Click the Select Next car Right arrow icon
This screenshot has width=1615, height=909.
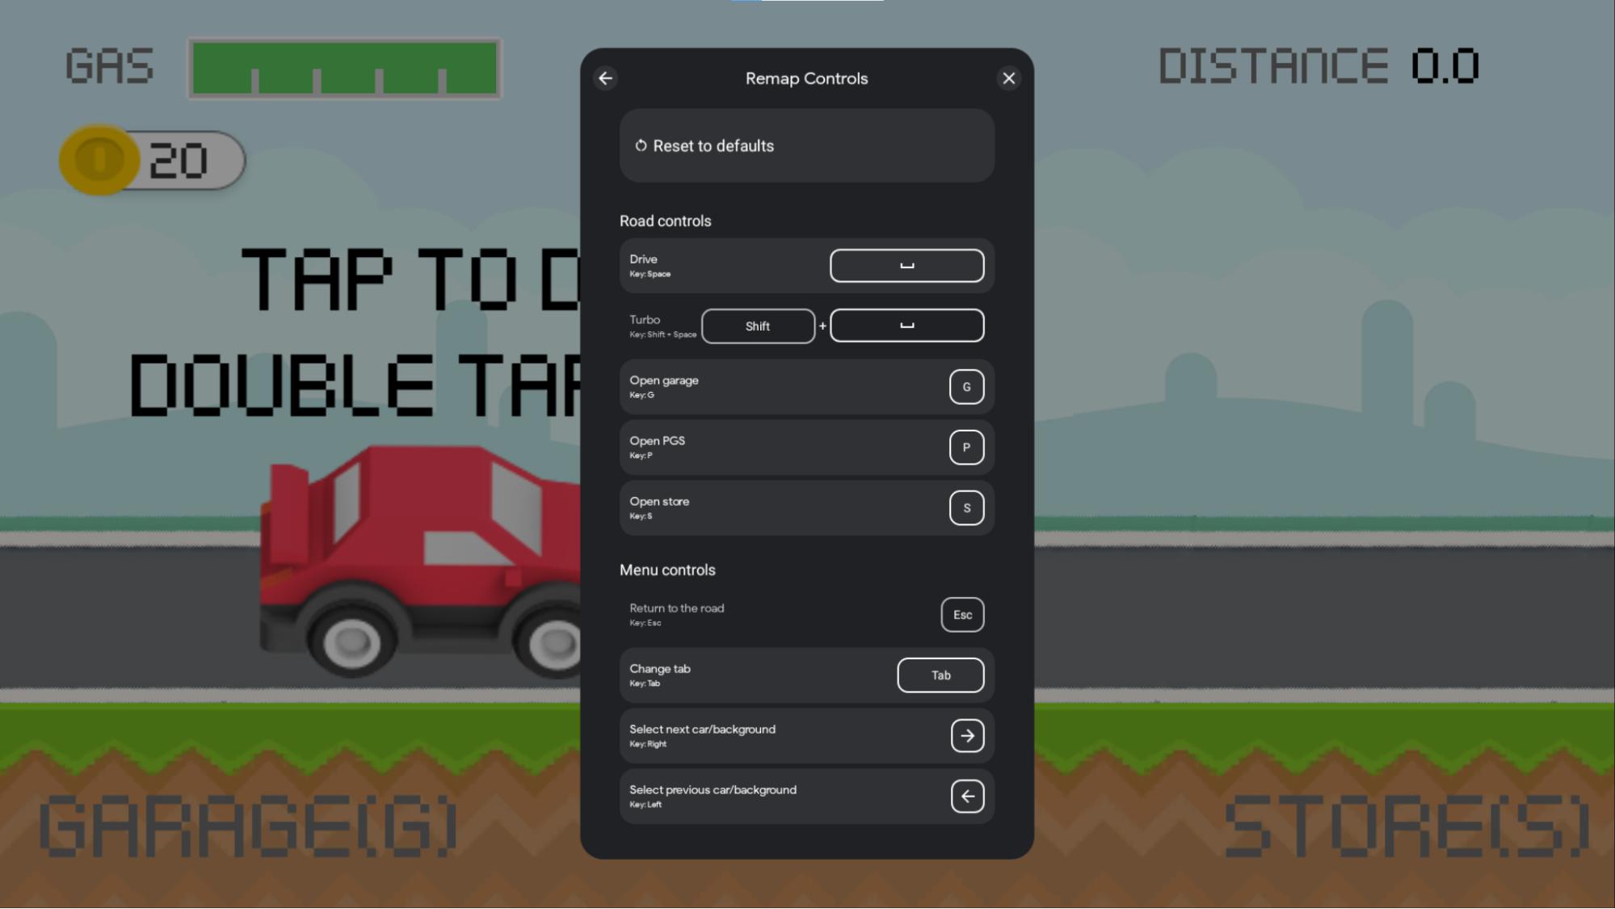[x=966, y=734]
